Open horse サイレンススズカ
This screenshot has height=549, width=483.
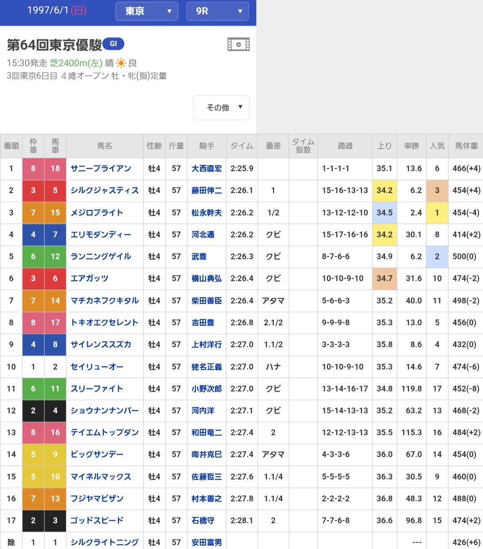(101, 344)
